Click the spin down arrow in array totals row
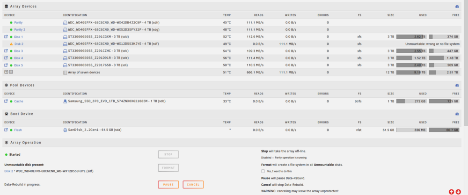This screenshot has width=468, height=195. click(6, 72)
